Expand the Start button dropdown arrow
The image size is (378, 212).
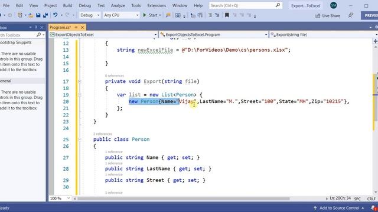coord(160,15)
